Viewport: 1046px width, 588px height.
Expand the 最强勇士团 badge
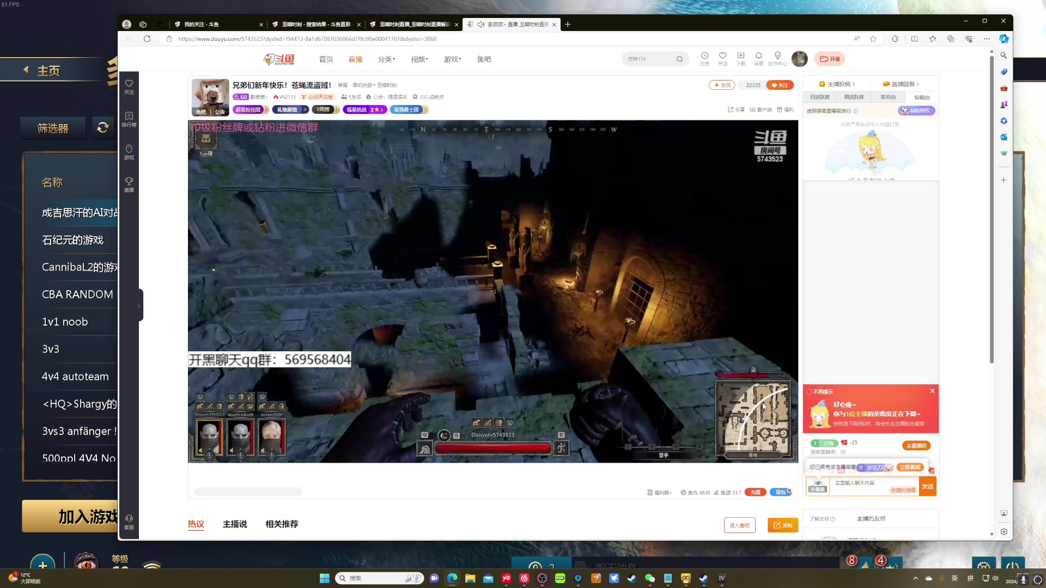[x=409, y=109]
